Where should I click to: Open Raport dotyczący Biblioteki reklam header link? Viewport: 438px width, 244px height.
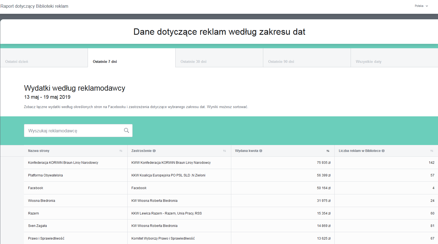(x=34, y=6)
